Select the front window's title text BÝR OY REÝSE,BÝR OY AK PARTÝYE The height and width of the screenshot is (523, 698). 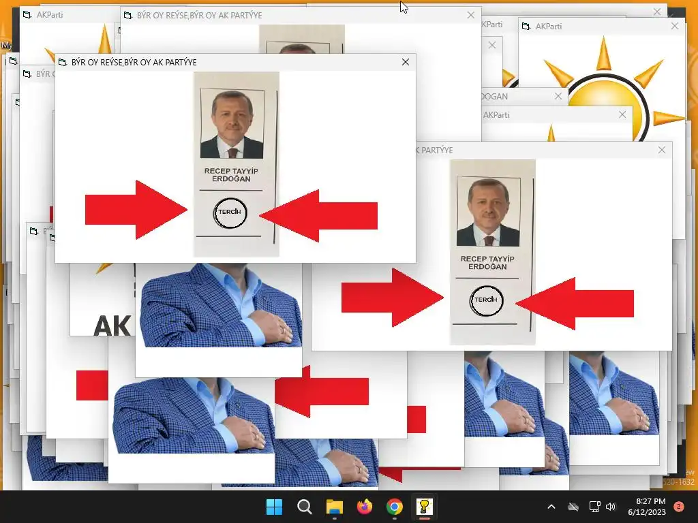tap(134, 62)
